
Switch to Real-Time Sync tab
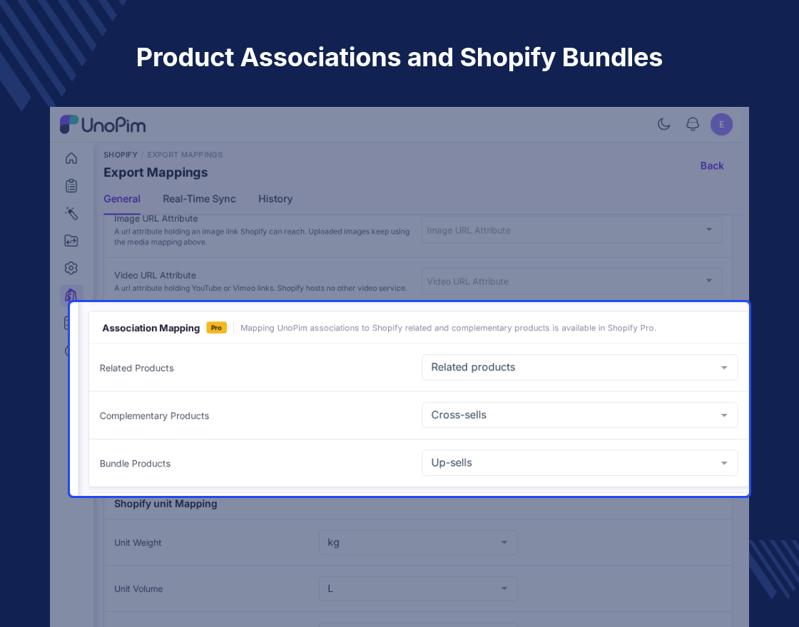click(x=199, y=199)
